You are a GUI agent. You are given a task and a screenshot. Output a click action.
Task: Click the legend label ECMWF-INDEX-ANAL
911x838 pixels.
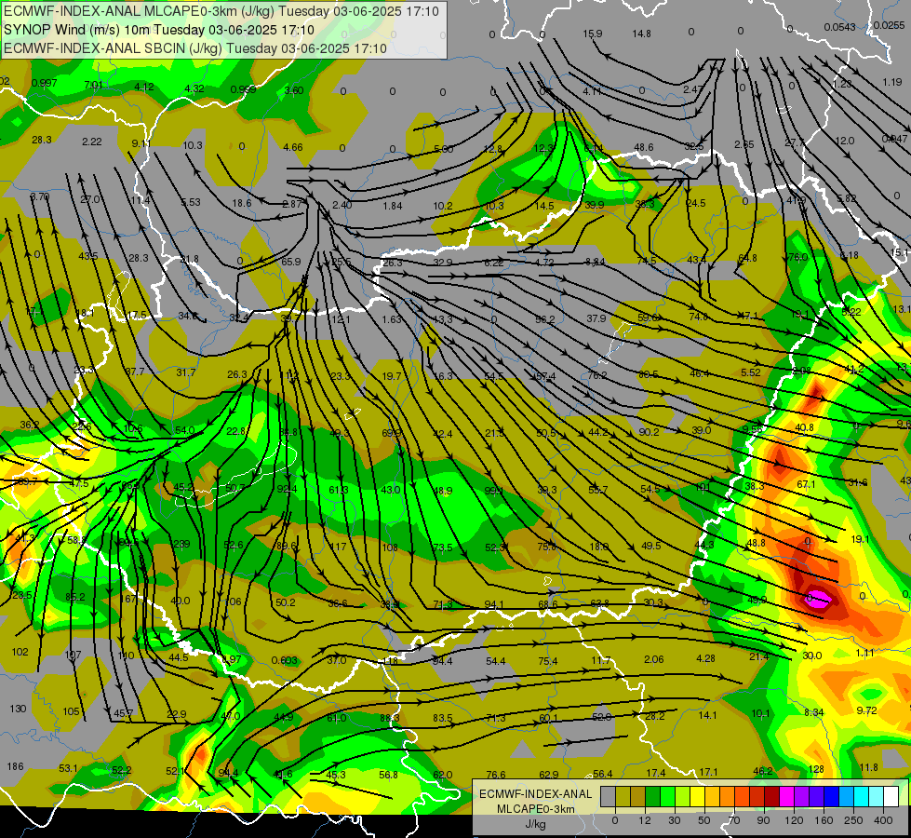click(x=536, y=794)
